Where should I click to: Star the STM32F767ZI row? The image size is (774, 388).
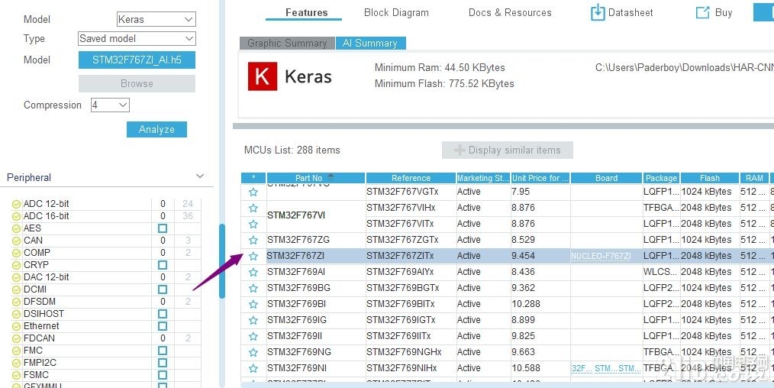click(253, 256)
